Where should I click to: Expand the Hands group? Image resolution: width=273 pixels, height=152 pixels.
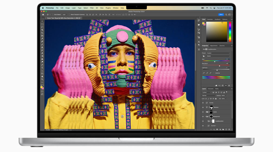tap(205, 112)
